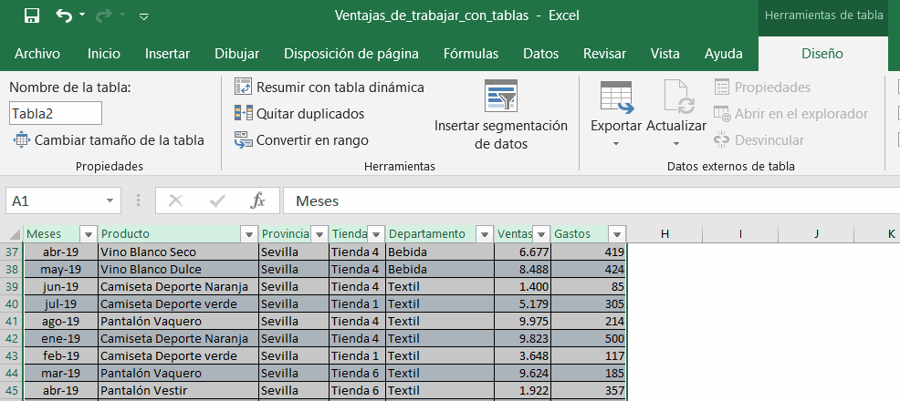Click Tienda 6 in row 45

357,391
